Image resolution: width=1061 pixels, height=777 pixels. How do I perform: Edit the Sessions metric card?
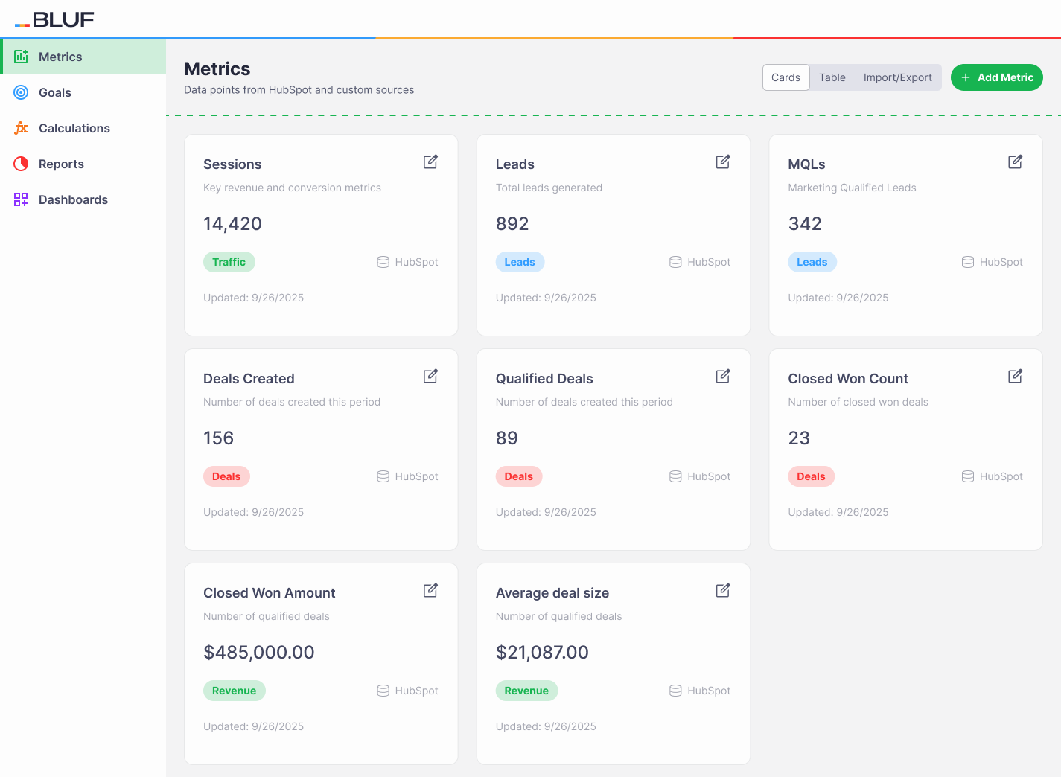click(430, 162)
